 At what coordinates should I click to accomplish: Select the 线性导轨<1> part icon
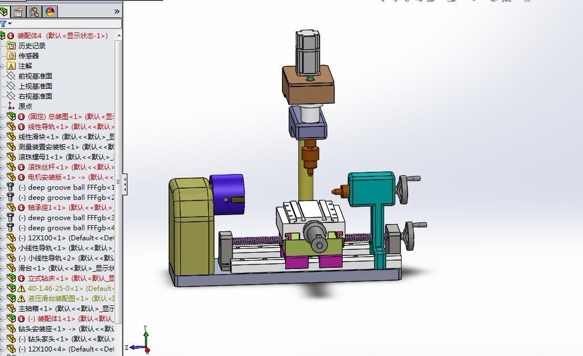11,126
